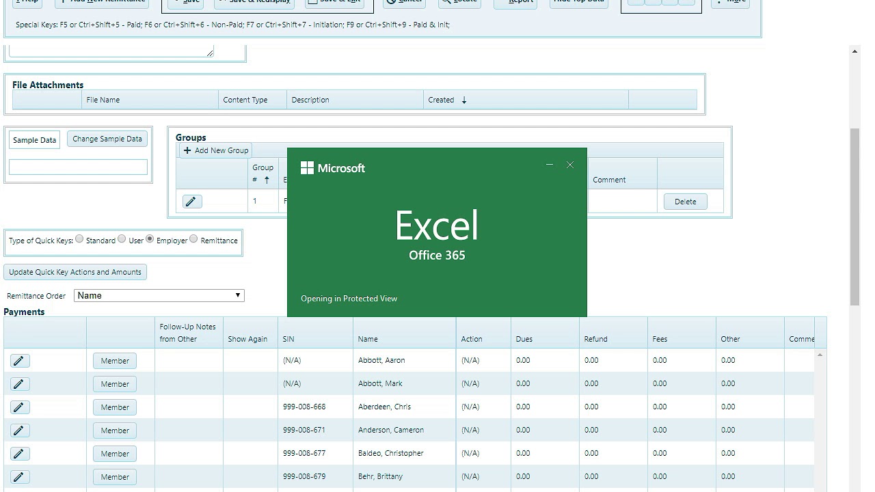This screenshot has width=875, height=492.
Task: Click the Refund amount for Behr, Brittany
Action: (x=591, y=477)
